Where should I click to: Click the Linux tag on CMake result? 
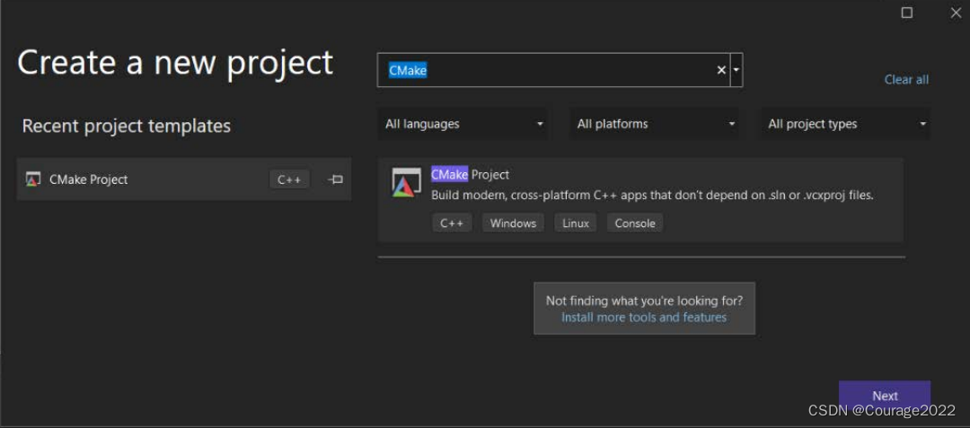576,223
